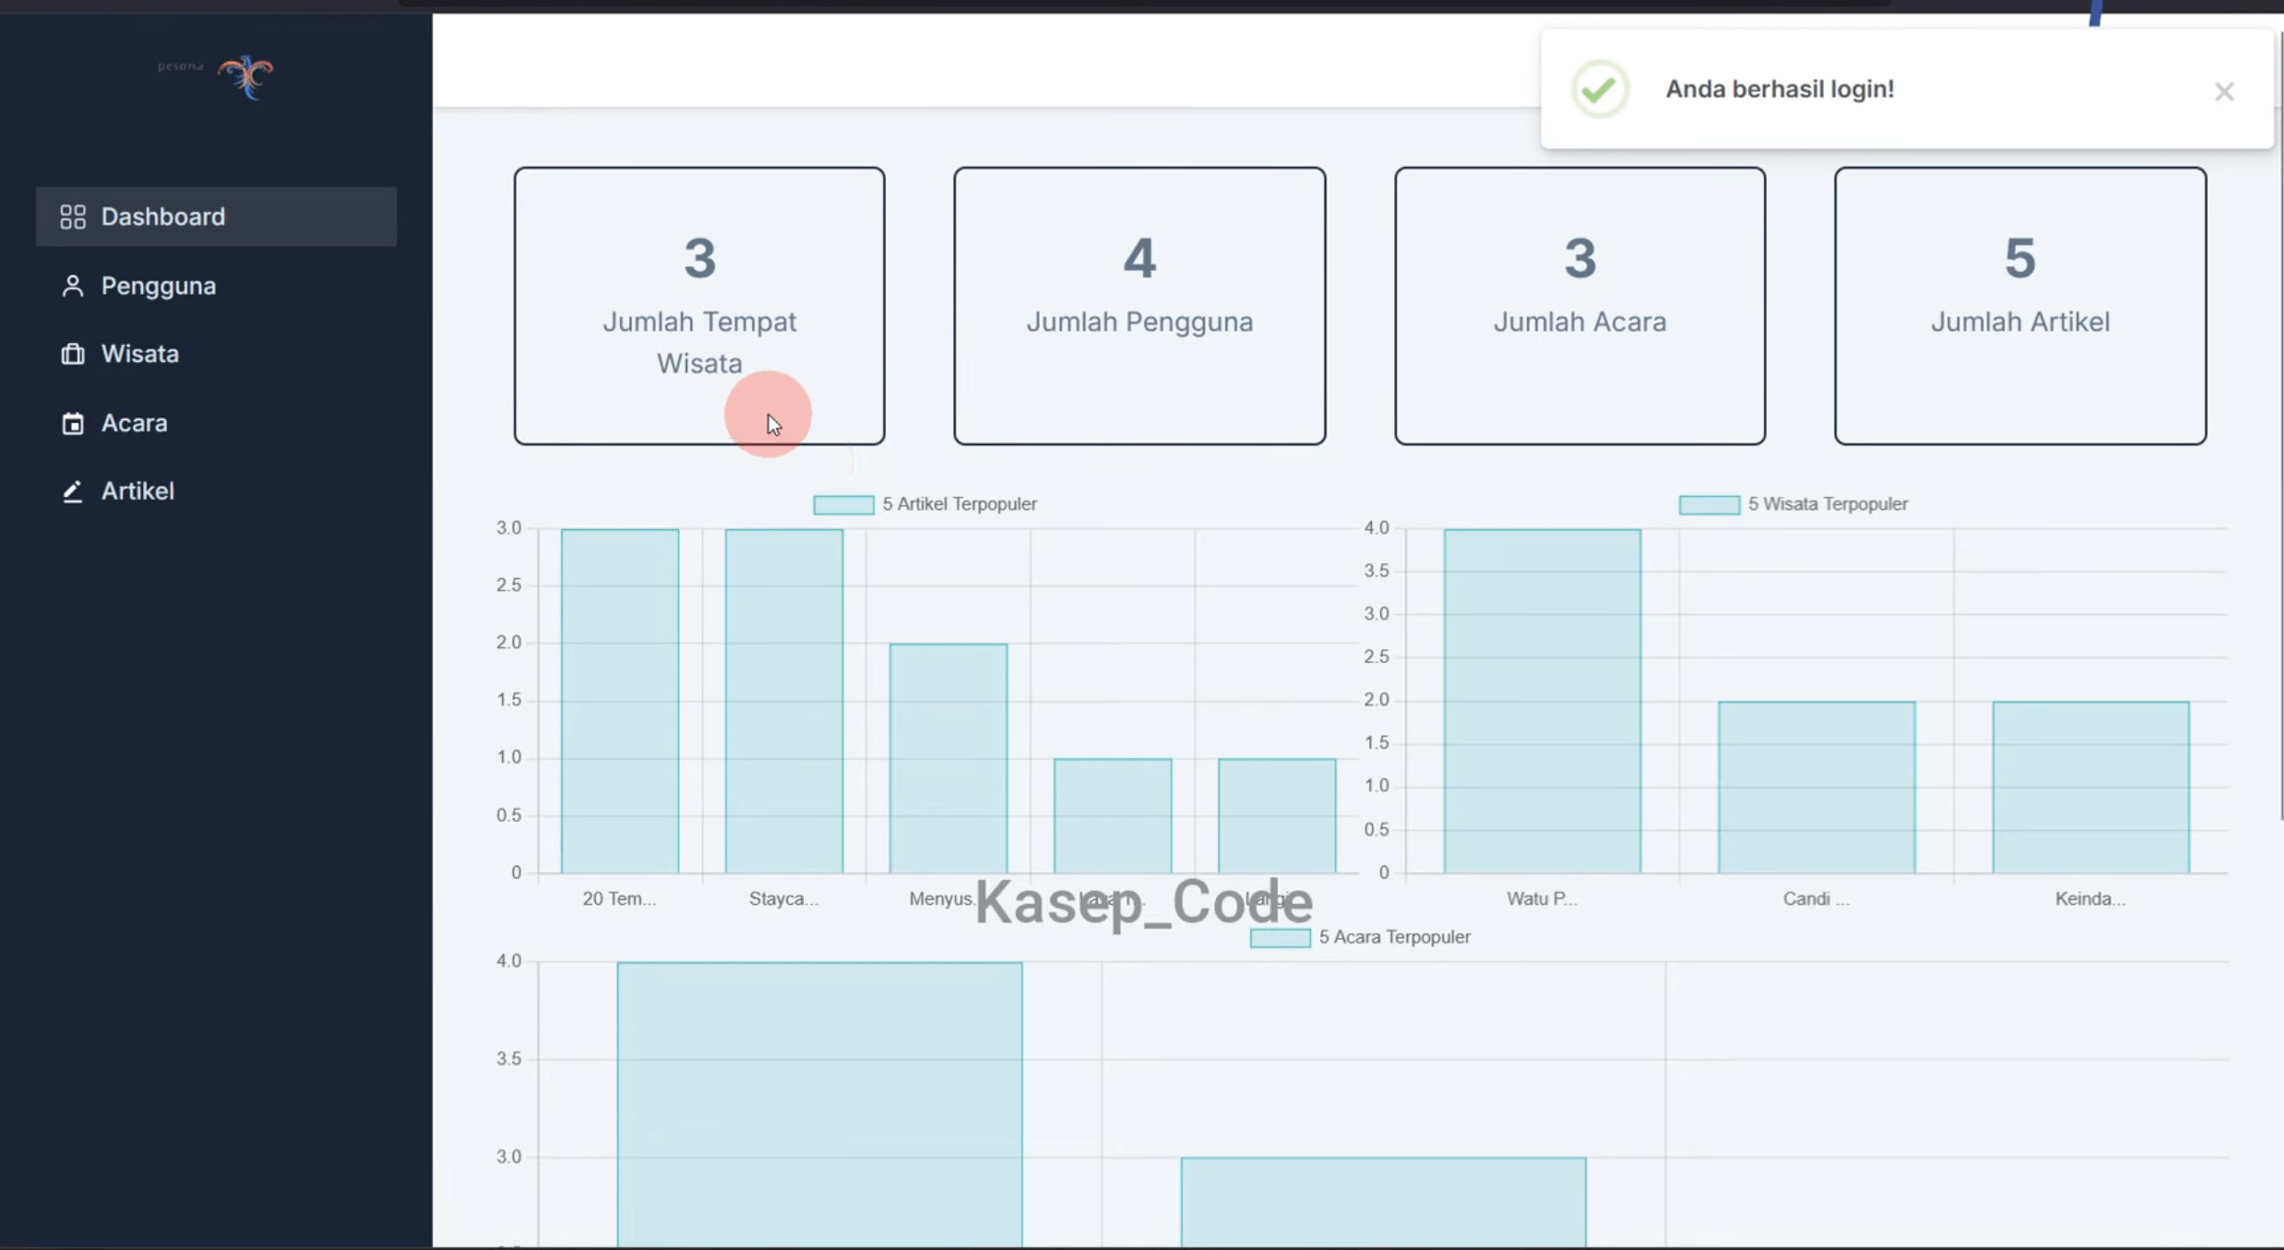This screenshot has width=2284, height=1250.
Task: Click the Jumlah Artikel card
Action: (x=2020, y=306)
